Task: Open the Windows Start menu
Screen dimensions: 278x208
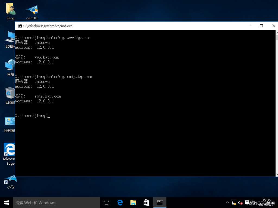Action: click(7, 203)
